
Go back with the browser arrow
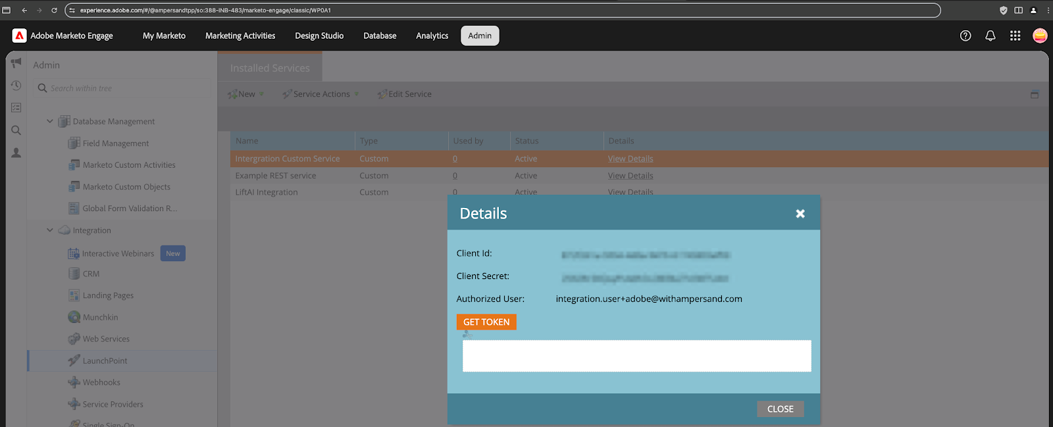point(24,10)
